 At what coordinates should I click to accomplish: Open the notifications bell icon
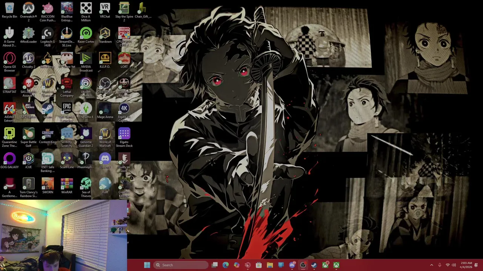pyautogui.click(x=476, y=265)
